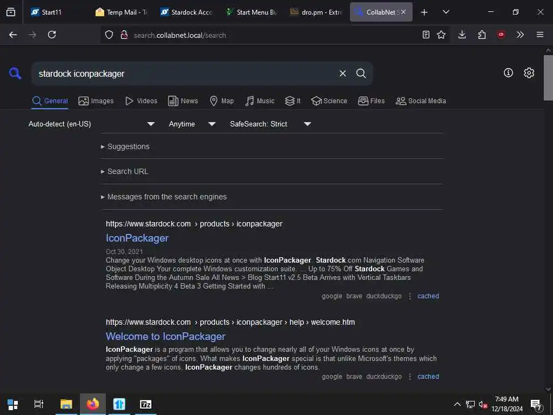Open the Firefox application menu
553x415 pixels.
[x=540, y=35]
